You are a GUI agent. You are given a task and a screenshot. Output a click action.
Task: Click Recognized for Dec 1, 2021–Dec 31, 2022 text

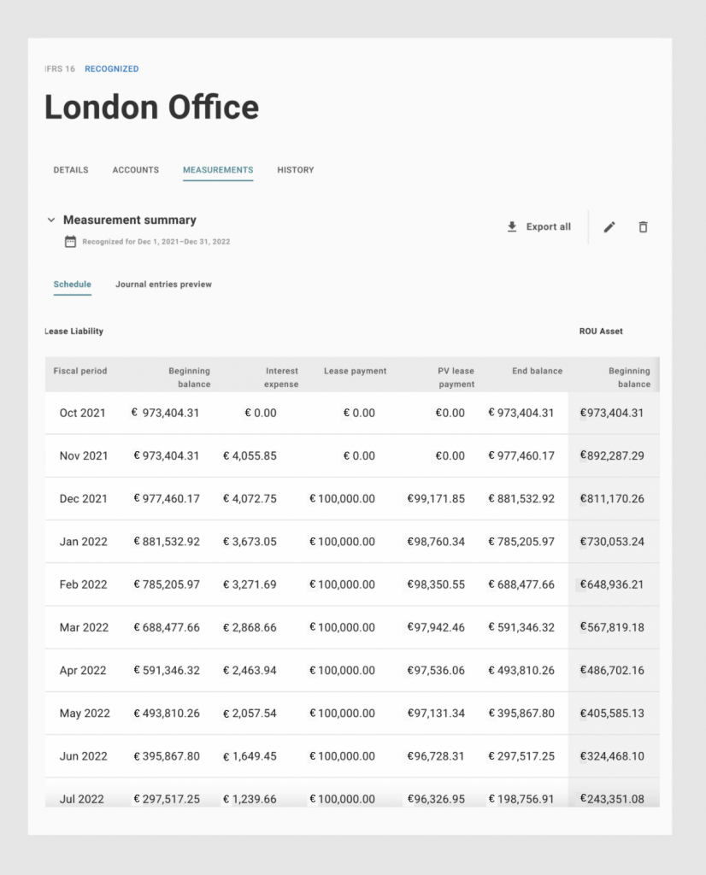(156, 242)
